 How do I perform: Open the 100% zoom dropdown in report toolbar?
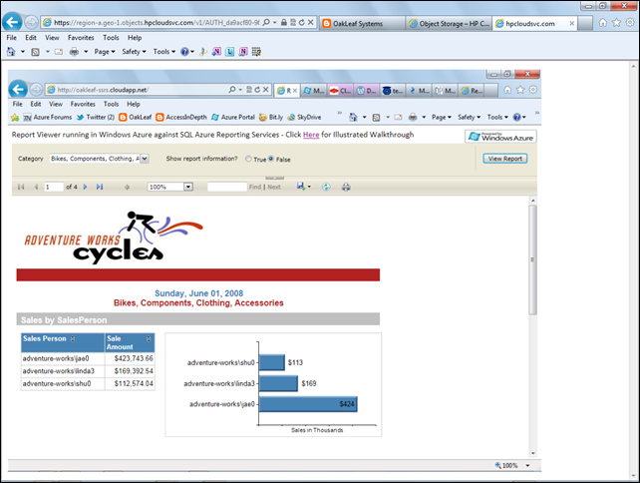pyautogui.click(x=187, y=187)
